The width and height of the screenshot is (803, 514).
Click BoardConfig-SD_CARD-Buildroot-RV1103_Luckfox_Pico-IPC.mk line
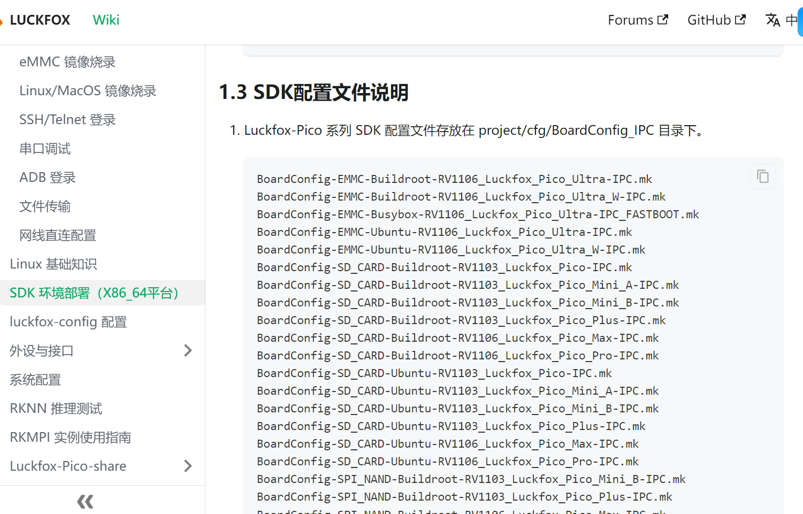click(x=445, y=267)
